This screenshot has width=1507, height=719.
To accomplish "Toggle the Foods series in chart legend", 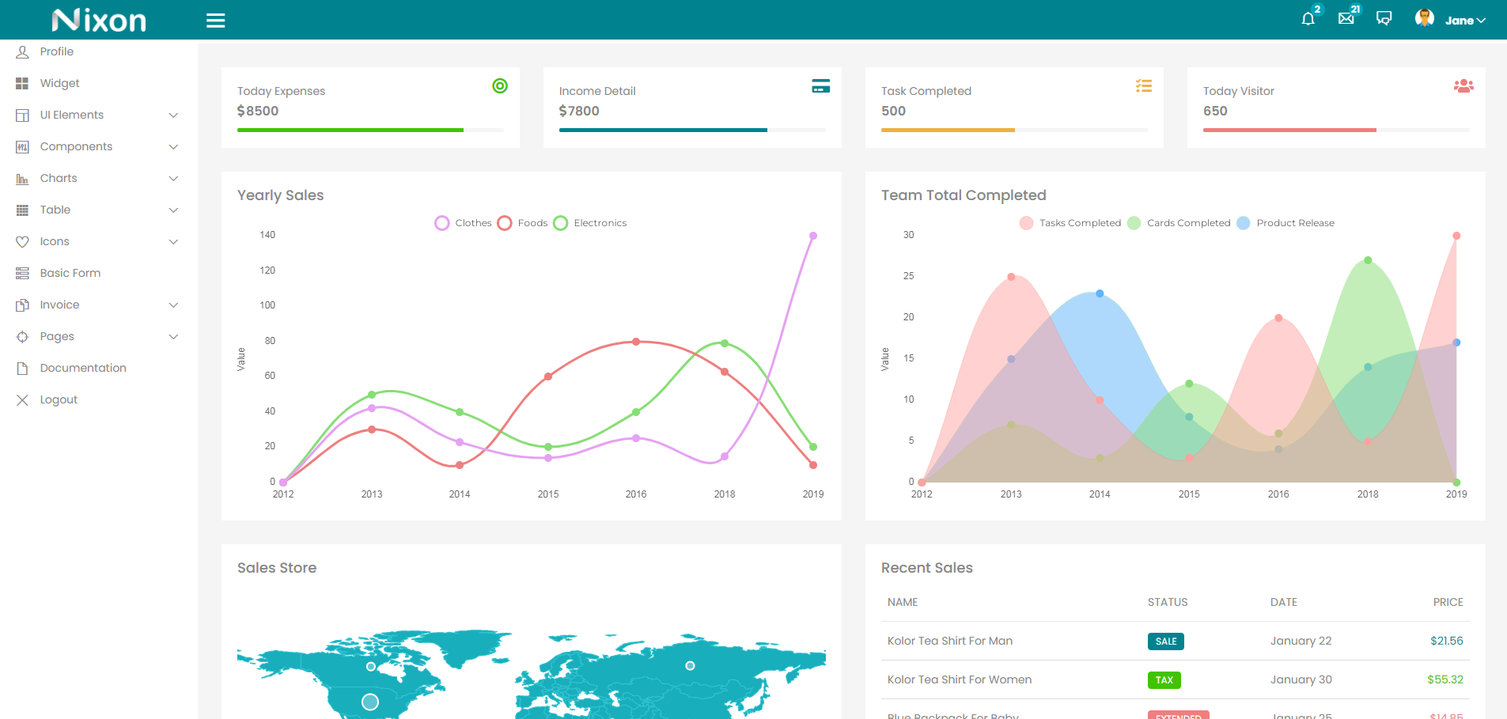I will point(523,223).
